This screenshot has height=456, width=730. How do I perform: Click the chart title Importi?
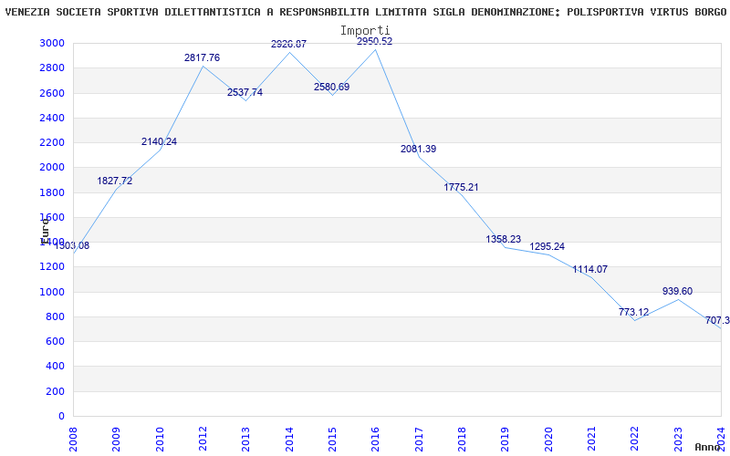pyautogui.click(x=365, y=31)
